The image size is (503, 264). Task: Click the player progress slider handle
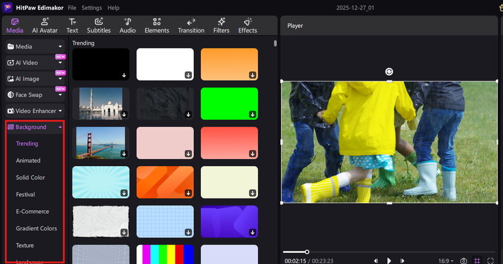point(307,252)
